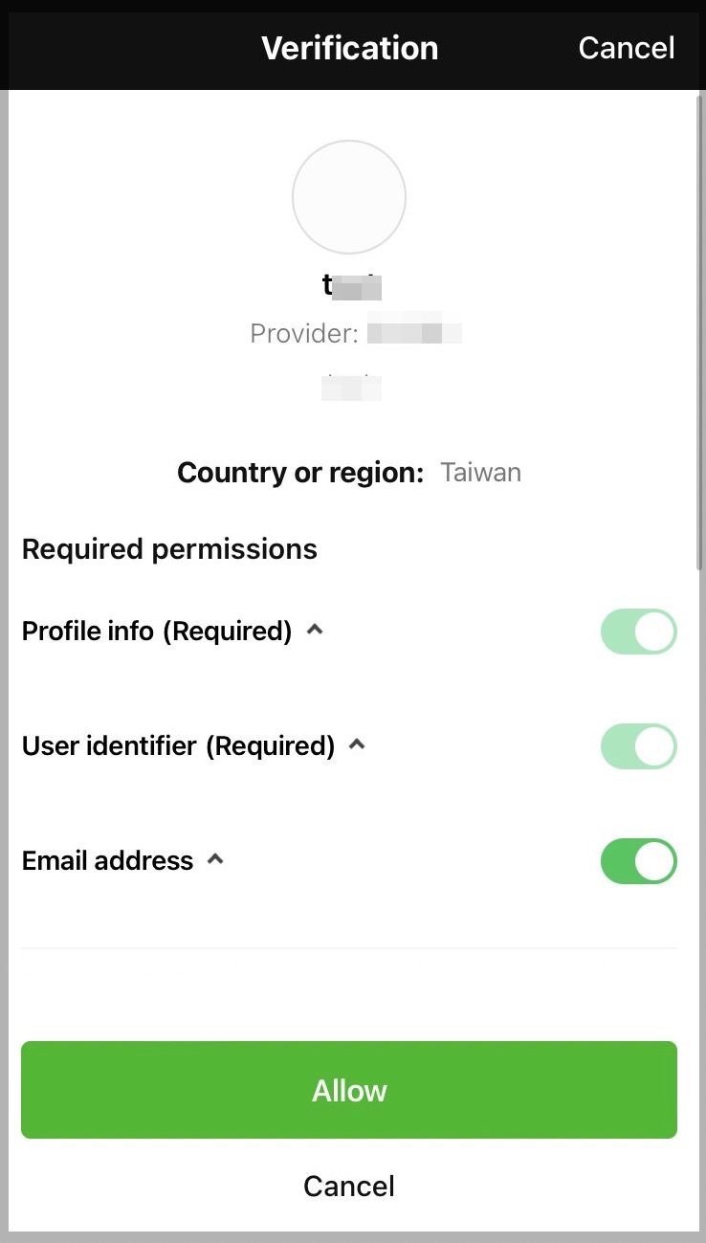Click the Email address label
This screenshot has height=1243, width=706.
click(108, 861)
